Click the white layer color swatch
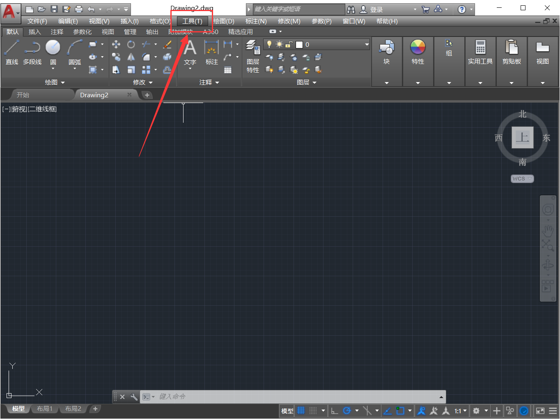560x419 pixels. pos(300,44)
